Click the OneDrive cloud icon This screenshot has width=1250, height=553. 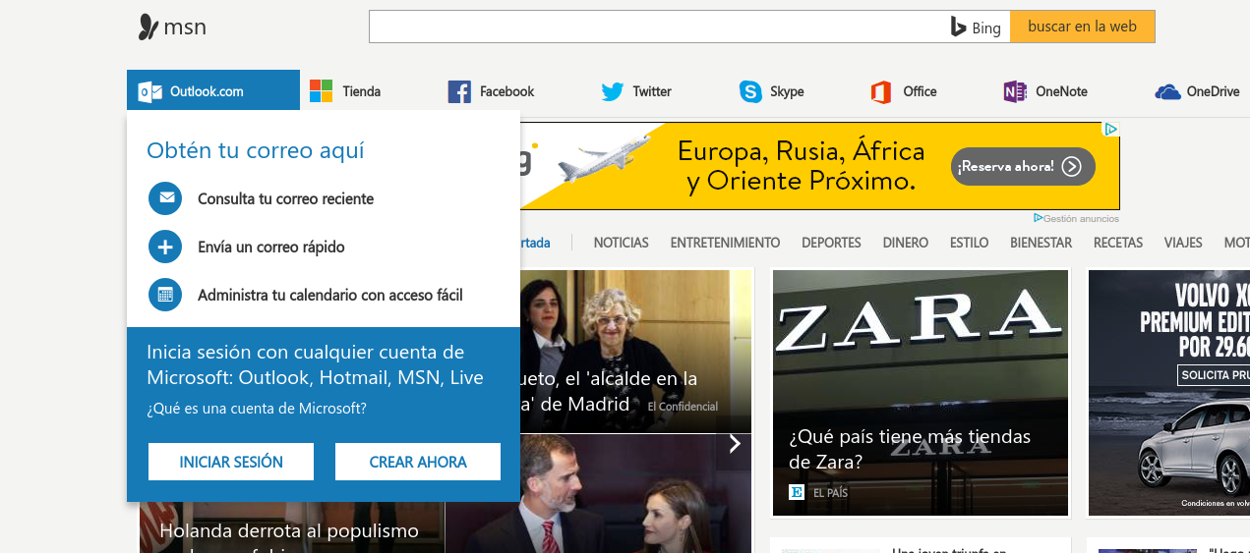[1167, 91]
